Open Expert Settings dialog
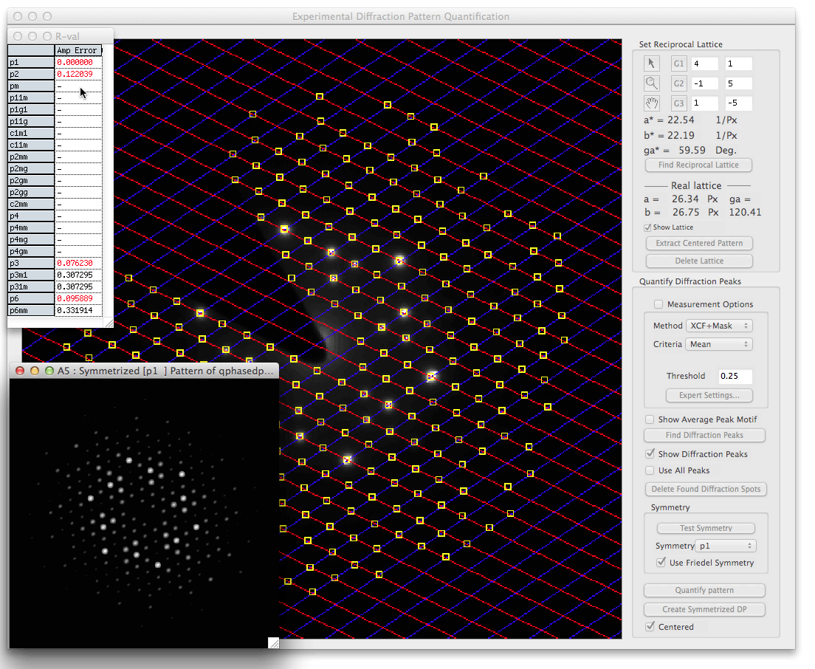This screenshot has height=669, width=815. click(x=709, y=395)
